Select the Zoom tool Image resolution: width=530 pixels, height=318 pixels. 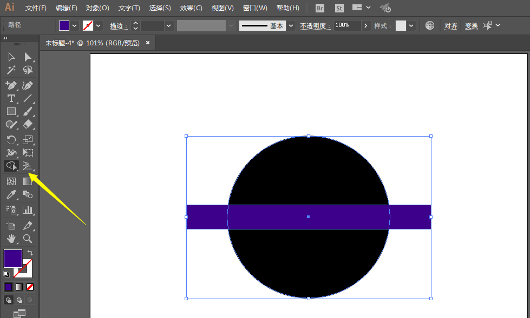pos(28,239)
